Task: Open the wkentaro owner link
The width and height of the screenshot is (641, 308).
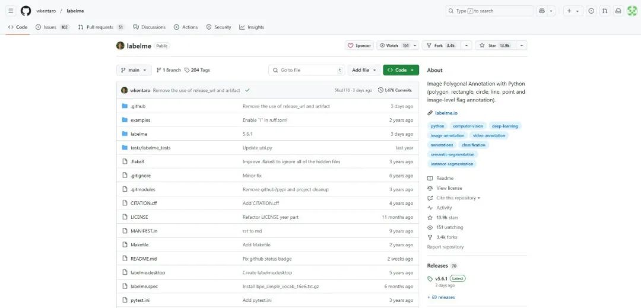Action: (46, 11)
